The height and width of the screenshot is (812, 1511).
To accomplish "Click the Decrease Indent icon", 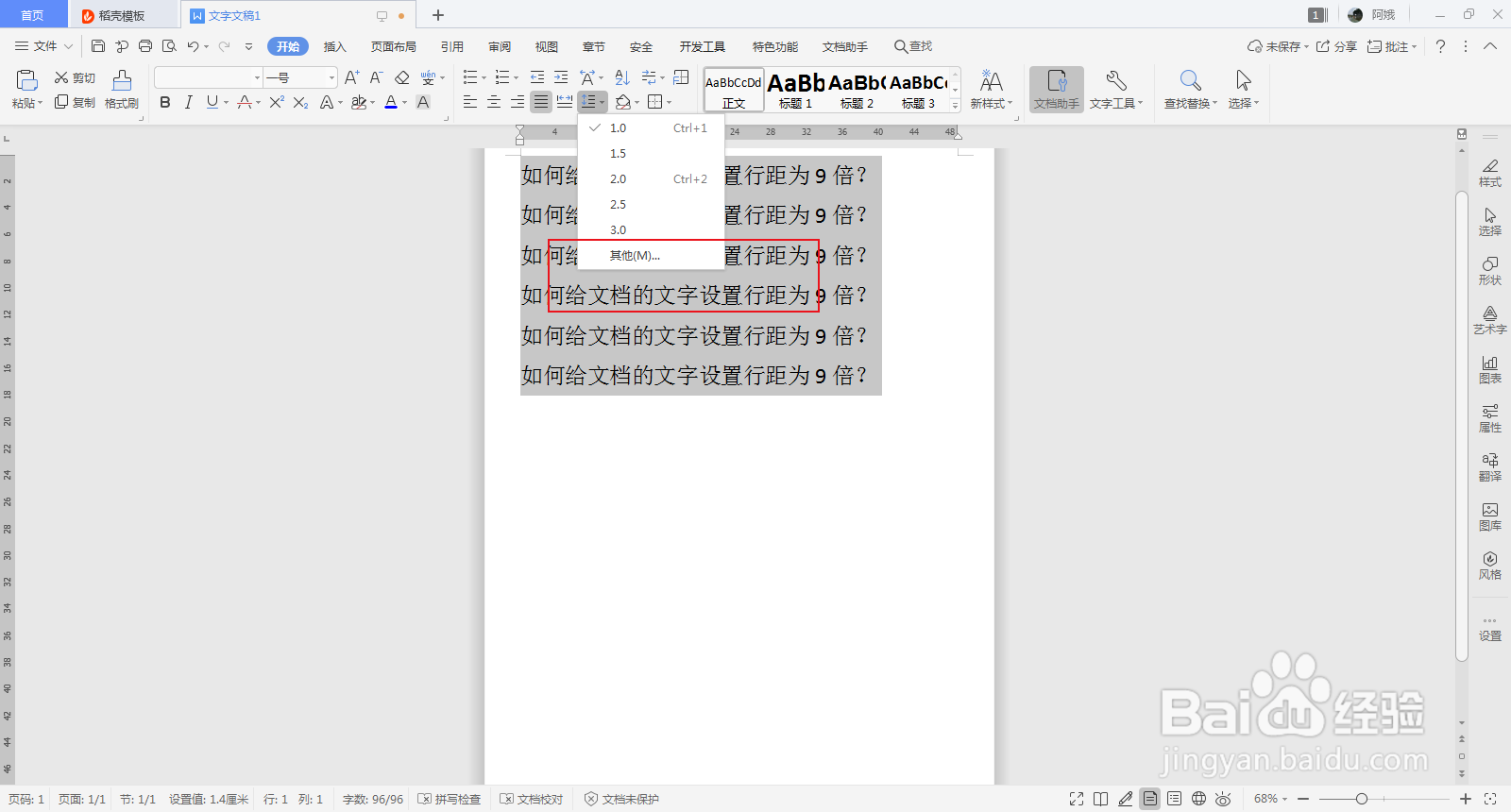I will 537,77.
